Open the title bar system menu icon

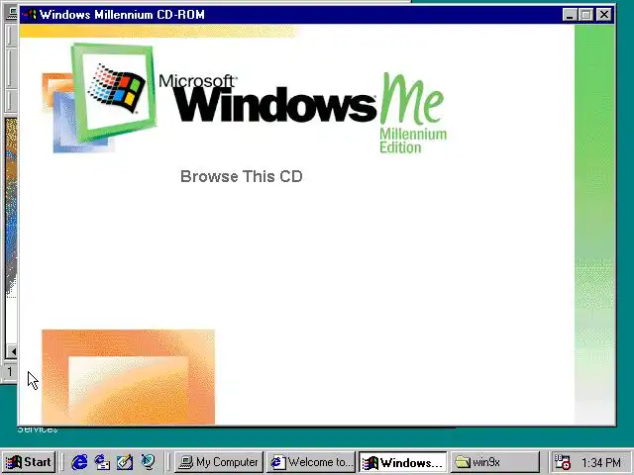click(30, 15)
